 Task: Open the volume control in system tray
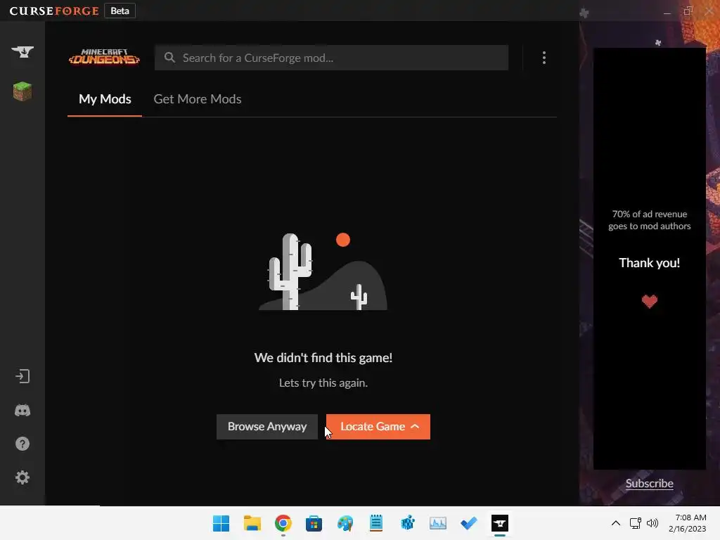(x=652, y=523)
